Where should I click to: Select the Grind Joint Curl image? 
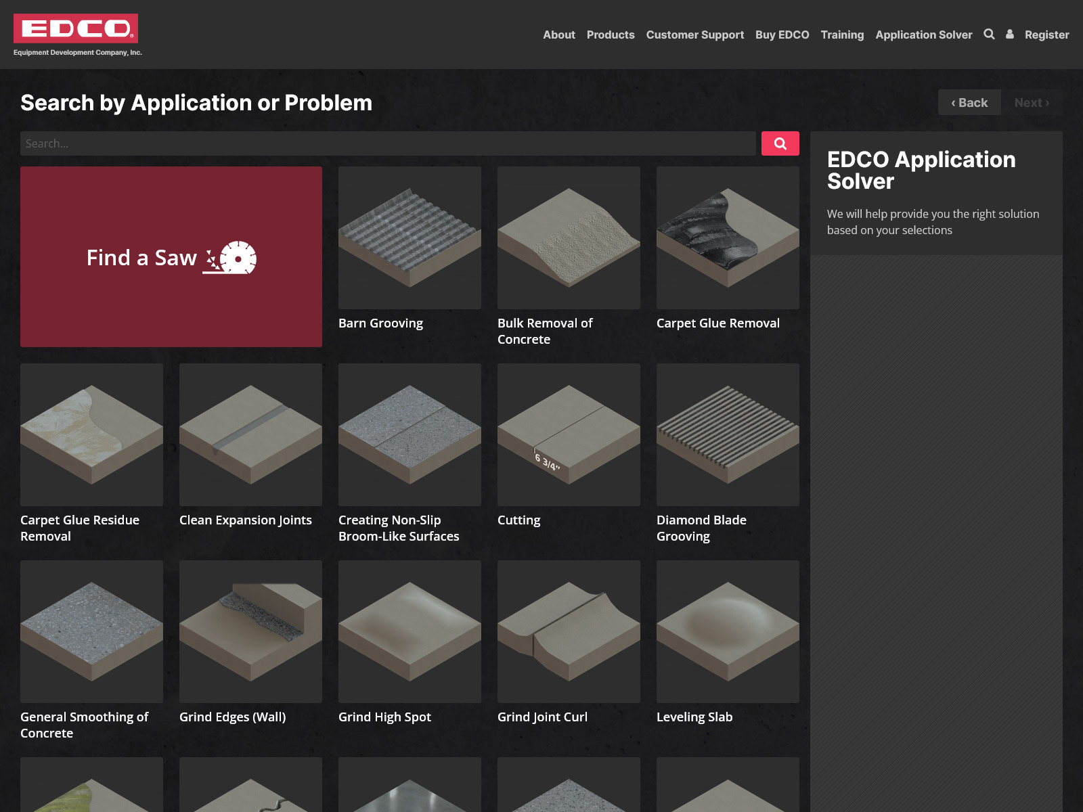569,632
